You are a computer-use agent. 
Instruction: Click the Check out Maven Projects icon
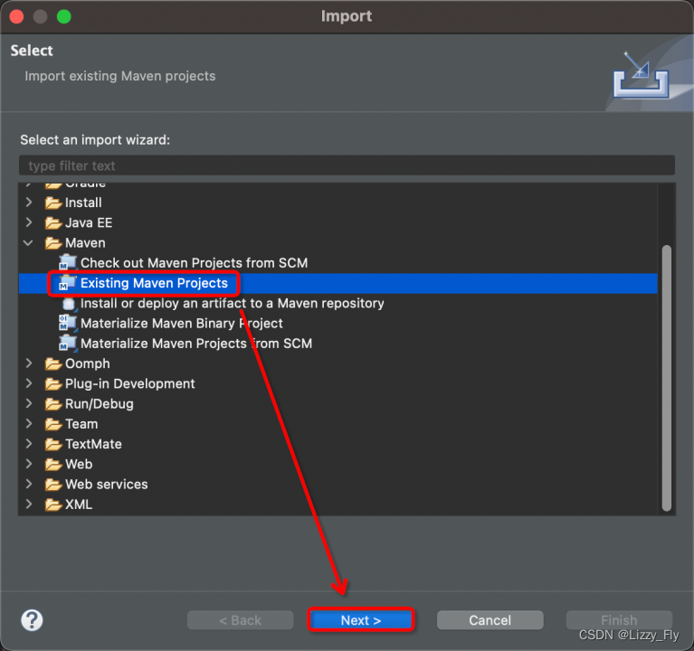click(68, 263)
